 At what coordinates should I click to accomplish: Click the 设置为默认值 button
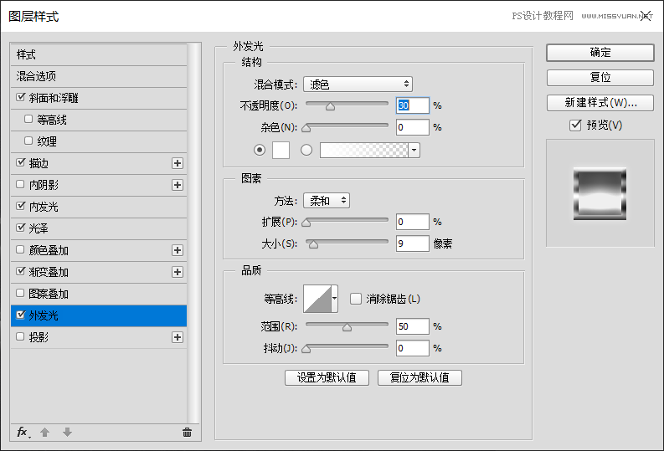(x=327, y=377)
